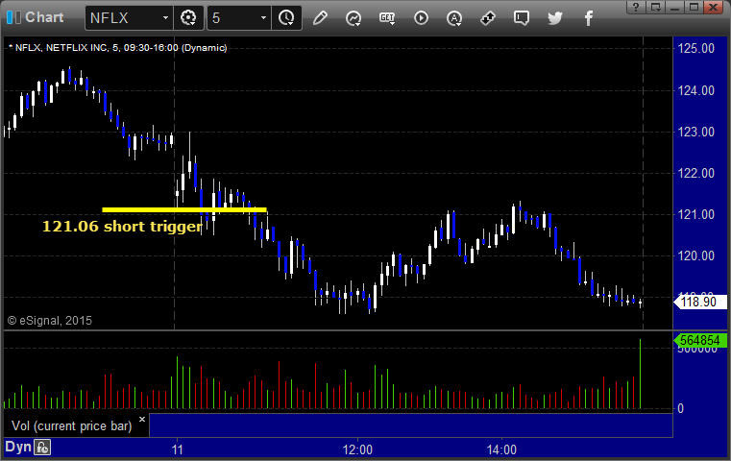Click the volume axis 0 label

click(x=681, y=409)
